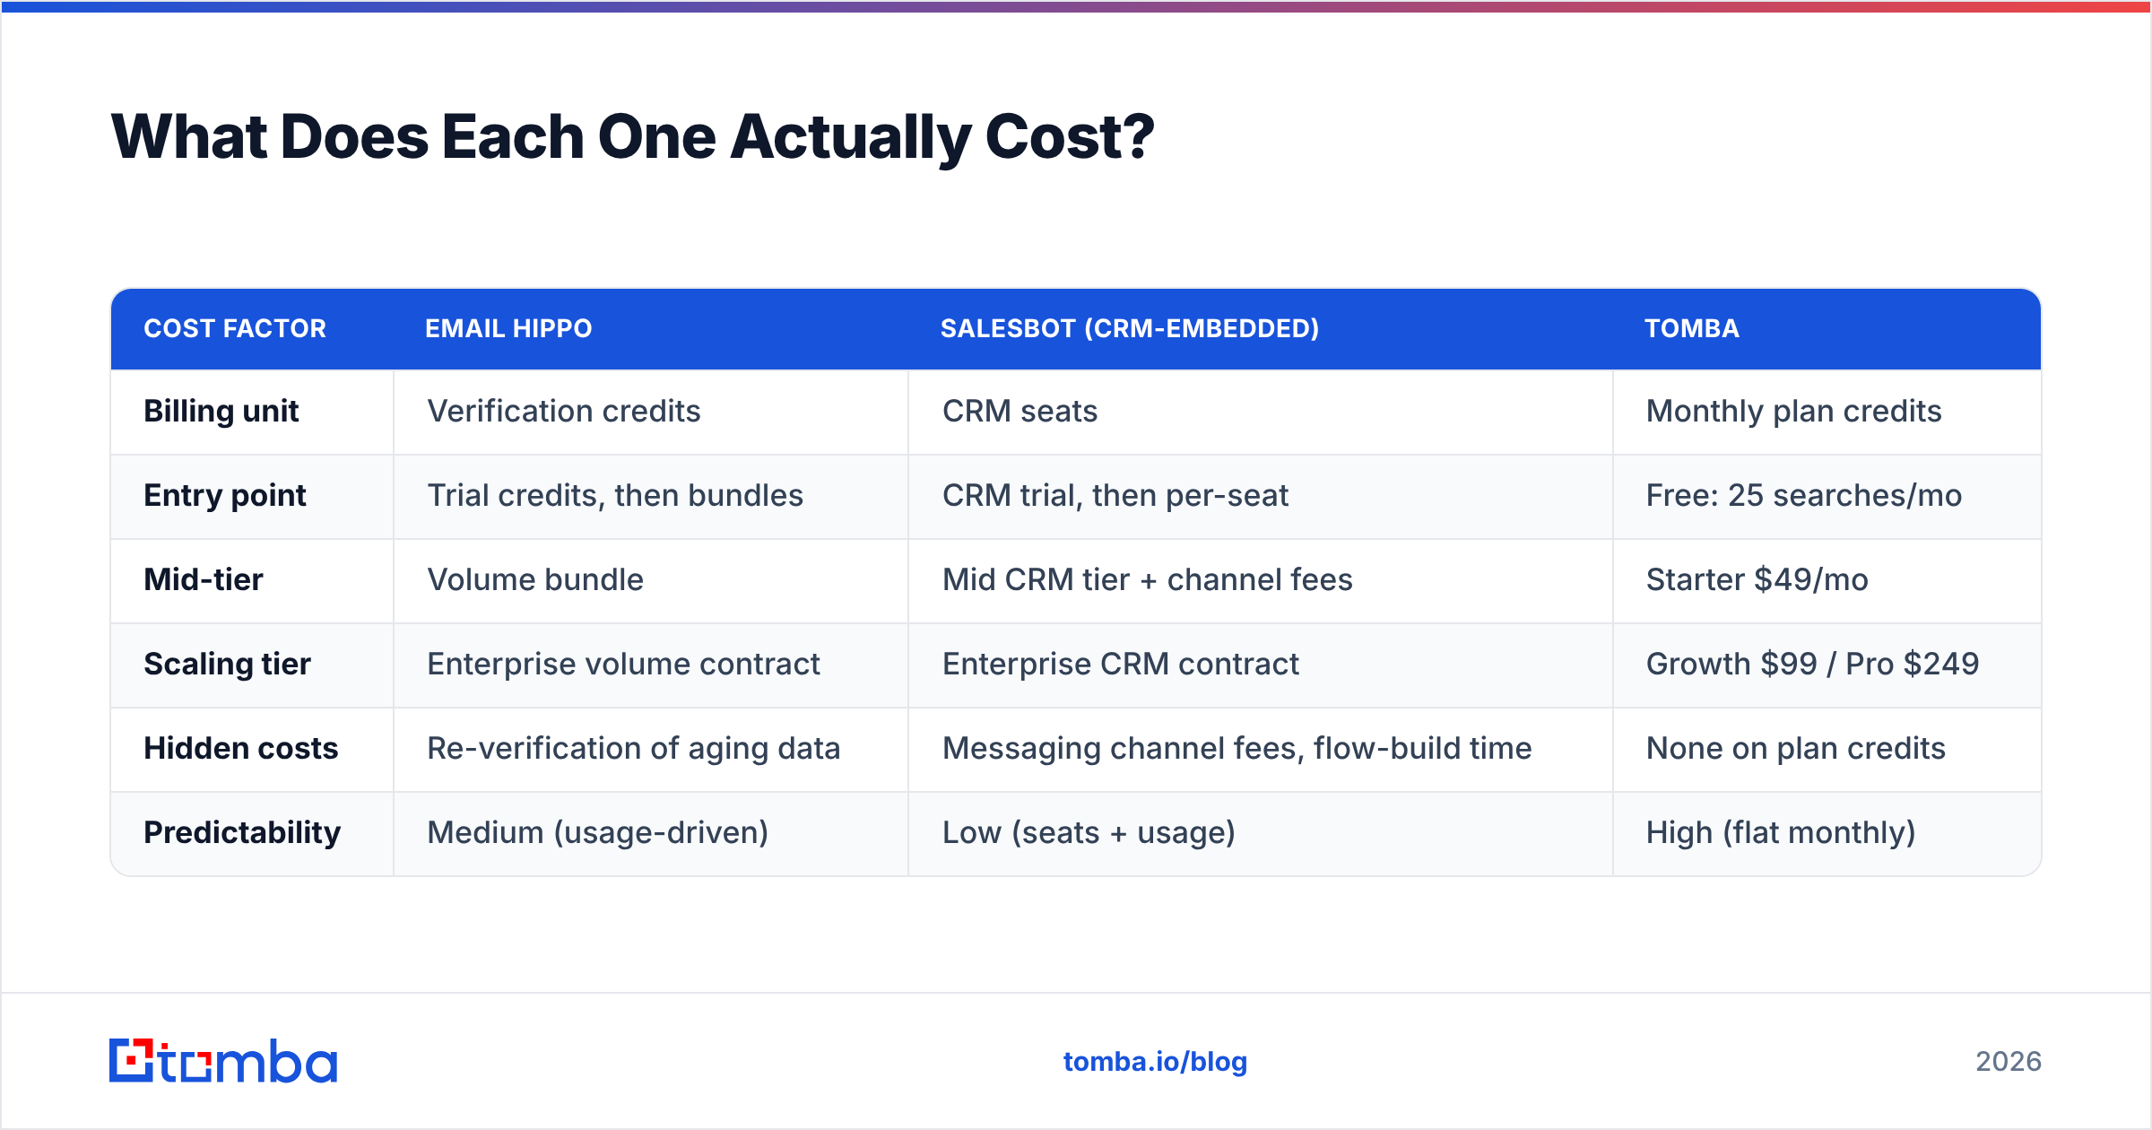Click the heading 'What Does Each One Actually Cost?'
Image resolution: width=2152 pixels, height=1130 pixels.
click(x=633, y=137)
